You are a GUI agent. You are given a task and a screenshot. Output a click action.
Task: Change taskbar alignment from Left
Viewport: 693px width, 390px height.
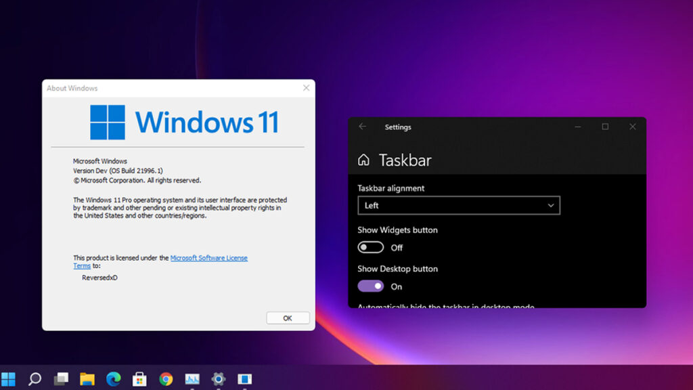459,205
